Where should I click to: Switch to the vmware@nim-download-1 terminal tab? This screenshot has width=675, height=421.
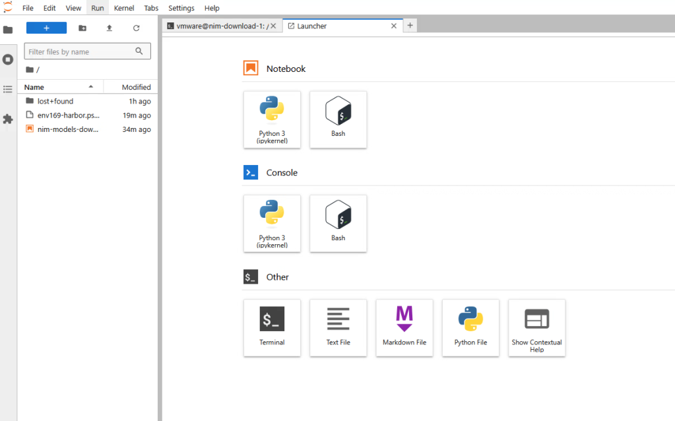pyautogui.click(x=222, y=26)
